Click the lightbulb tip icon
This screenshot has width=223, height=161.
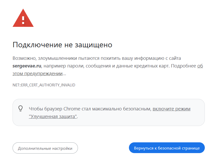coord(21,109)
